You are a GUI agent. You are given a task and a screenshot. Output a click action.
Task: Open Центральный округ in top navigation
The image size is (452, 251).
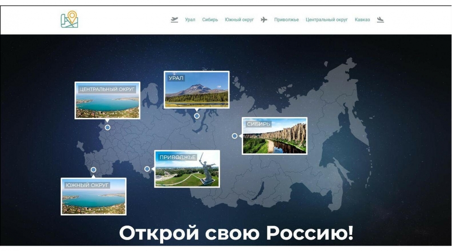coord(327,19)
